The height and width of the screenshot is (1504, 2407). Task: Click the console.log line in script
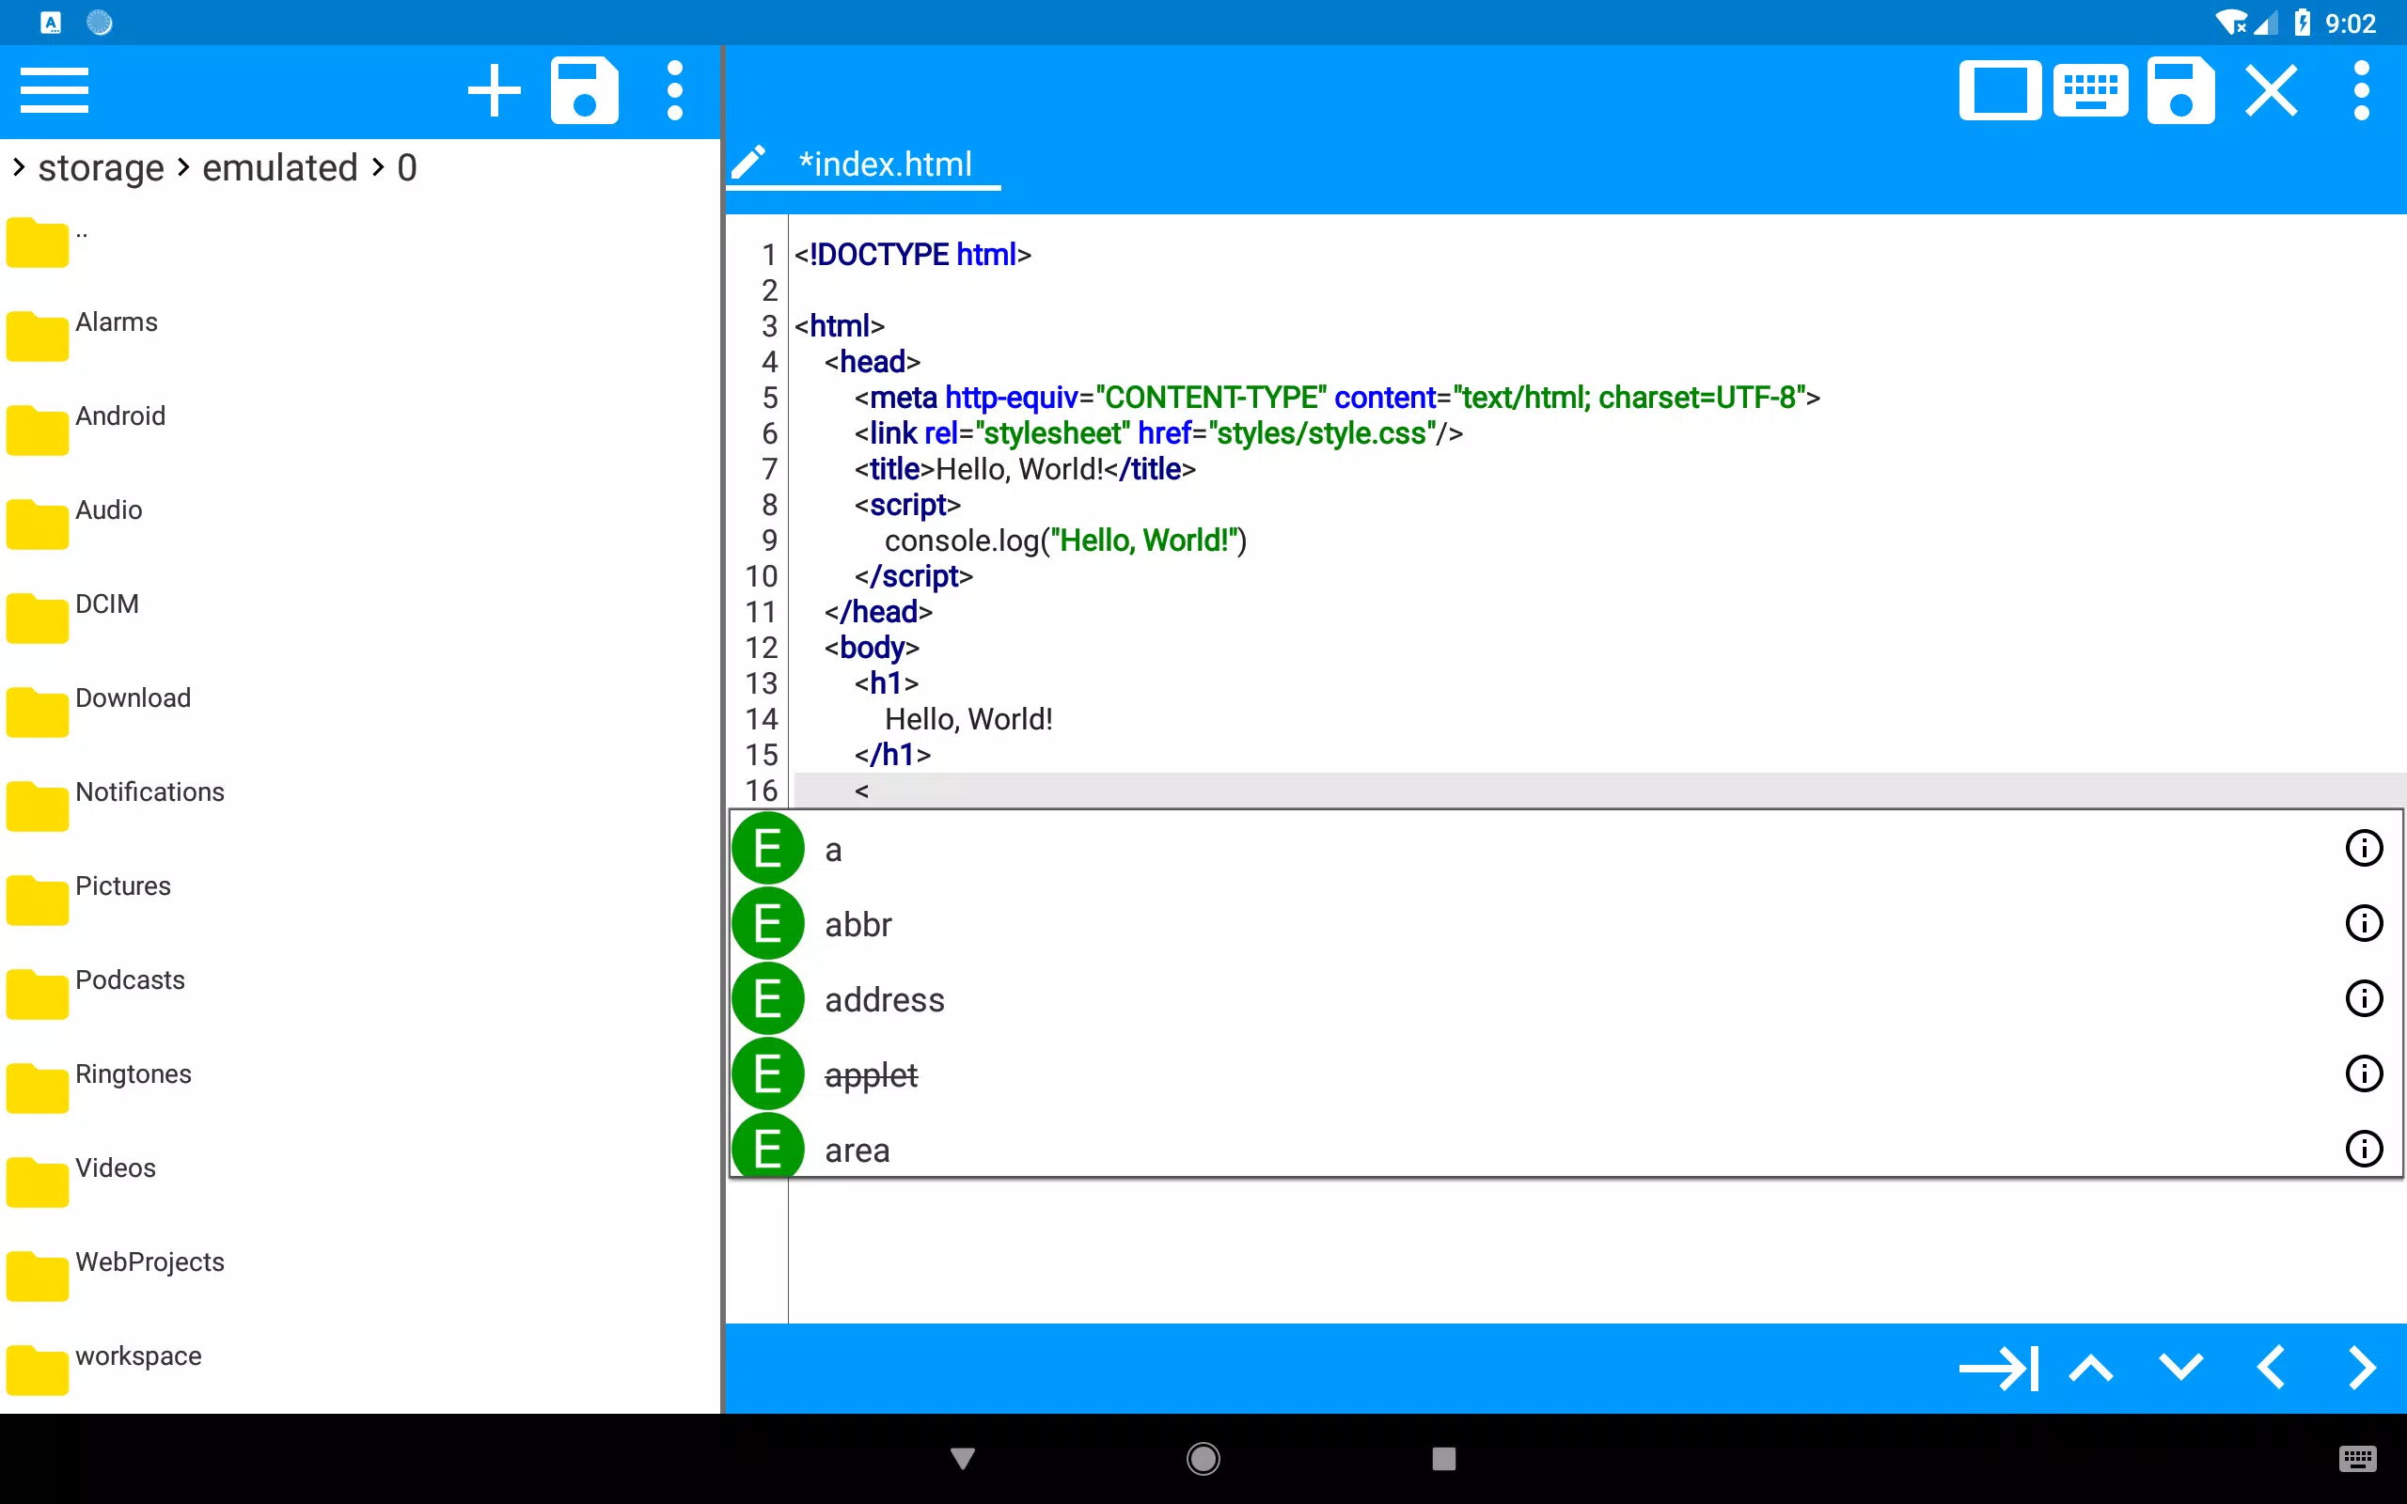[x=1065, y=541]
